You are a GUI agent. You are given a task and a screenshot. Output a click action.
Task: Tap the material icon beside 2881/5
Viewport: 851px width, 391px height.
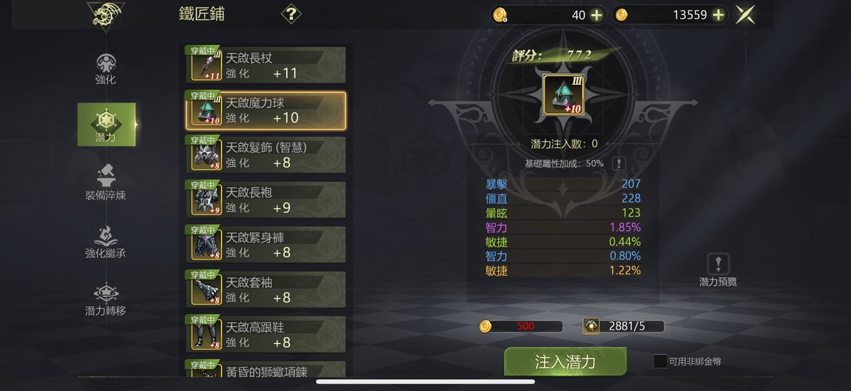click(x=591, y=326)
